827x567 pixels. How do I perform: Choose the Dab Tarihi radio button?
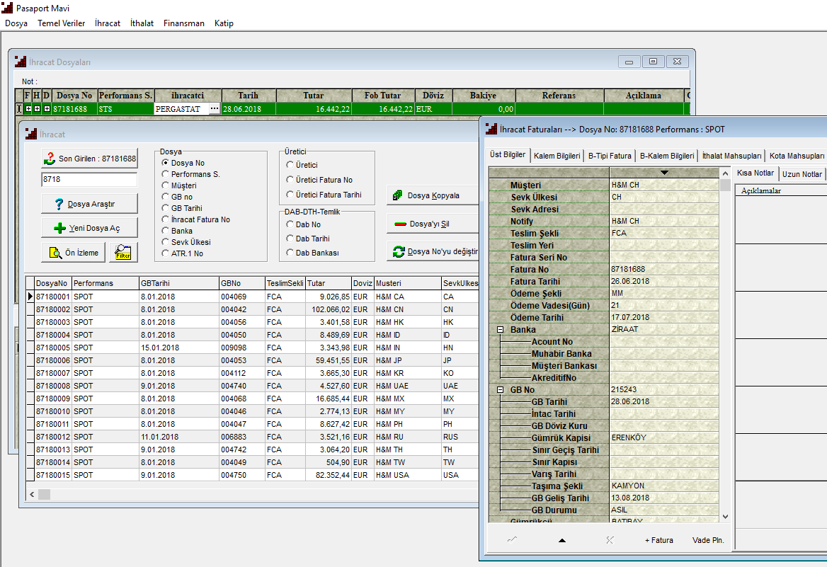290,239
